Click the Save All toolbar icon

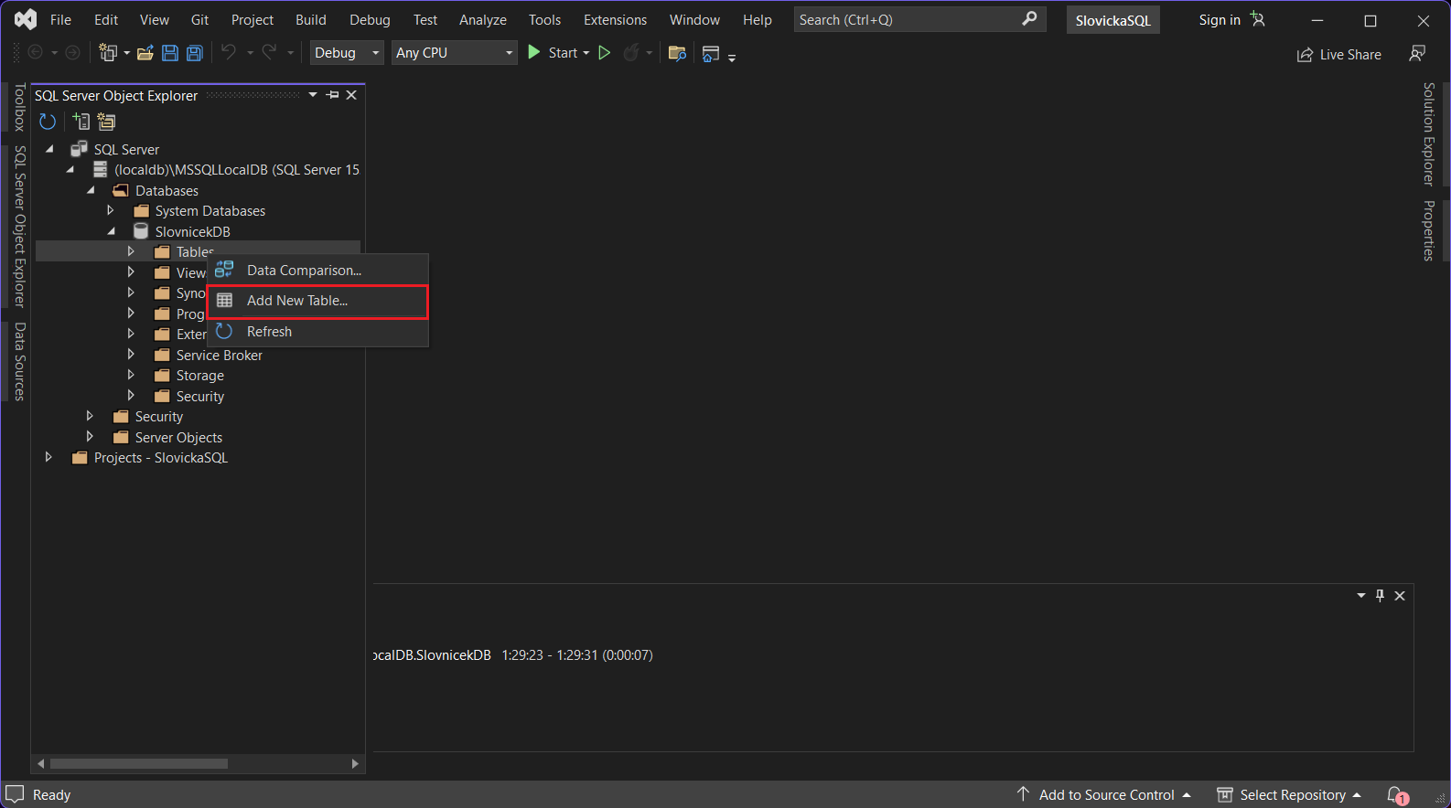195,54
